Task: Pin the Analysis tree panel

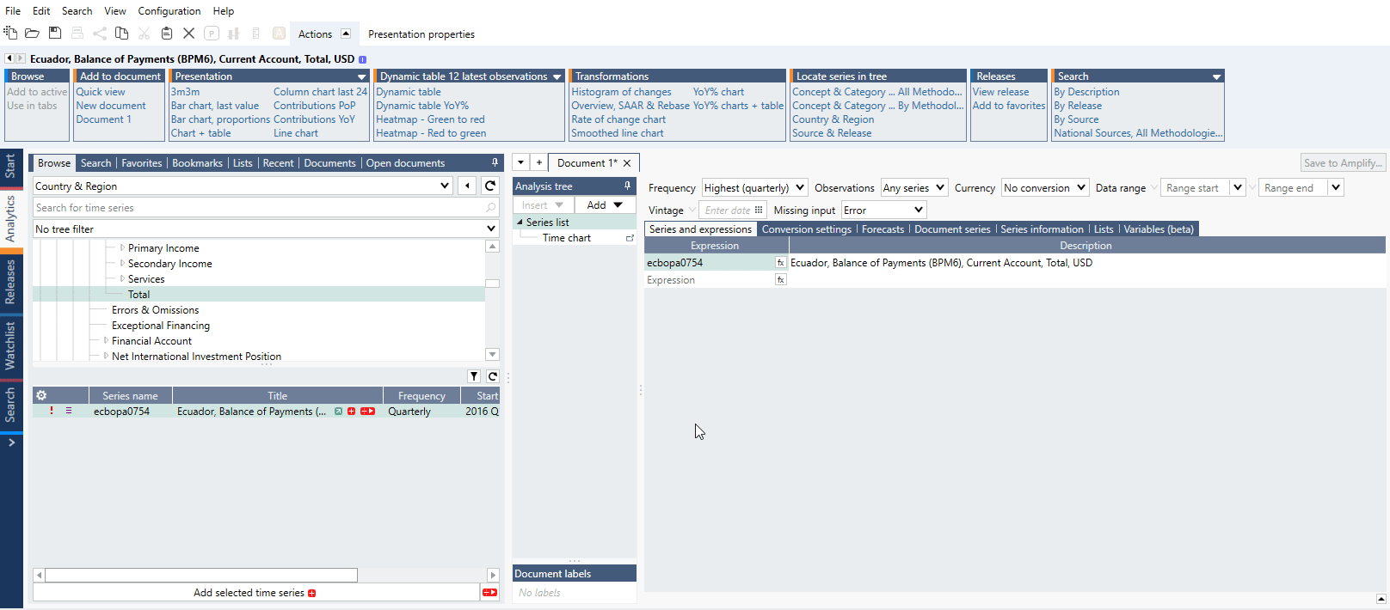Action: tap(627, 186)
